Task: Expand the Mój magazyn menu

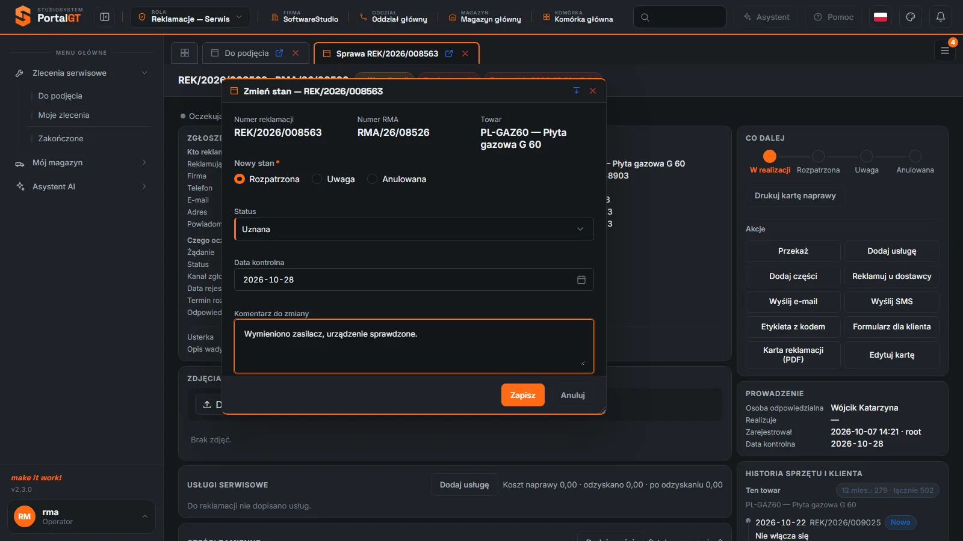Action: click(81, 162)
